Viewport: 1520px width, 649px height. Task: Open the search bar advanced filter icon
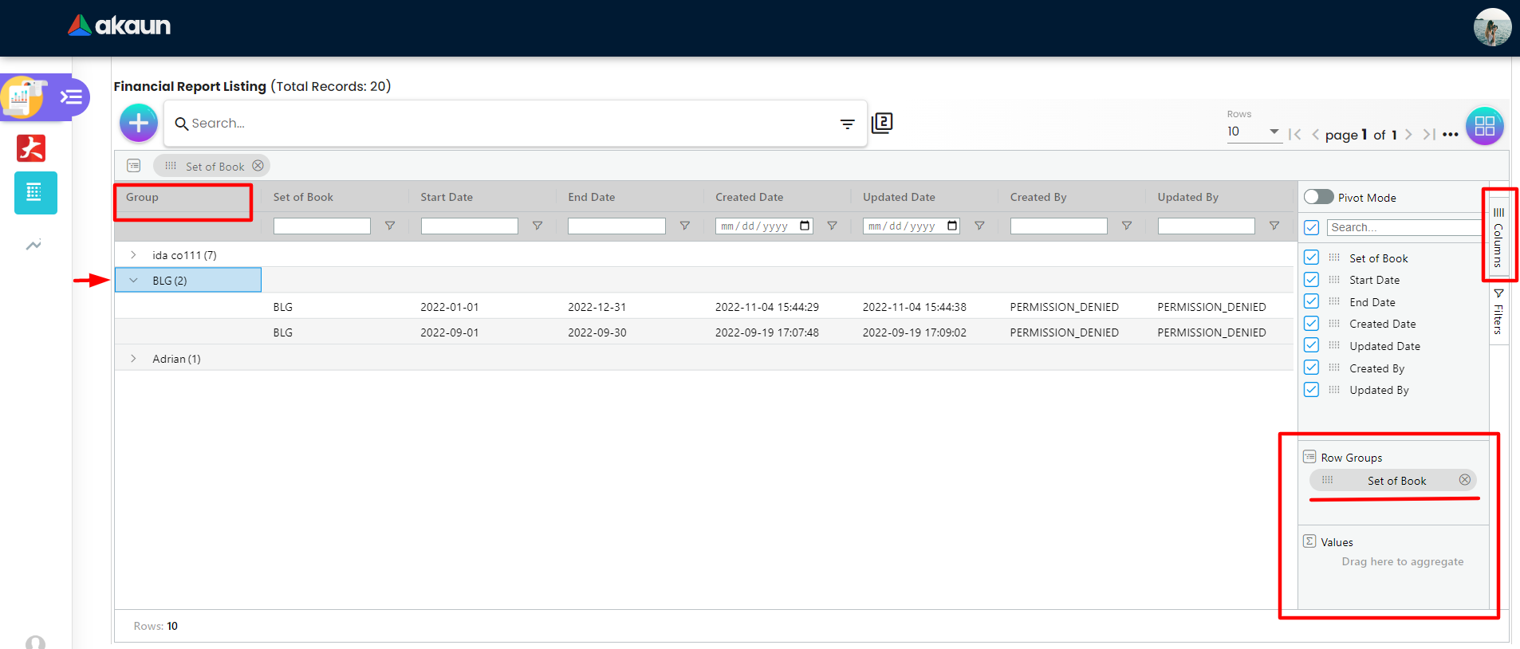click(x=847, y=124)
